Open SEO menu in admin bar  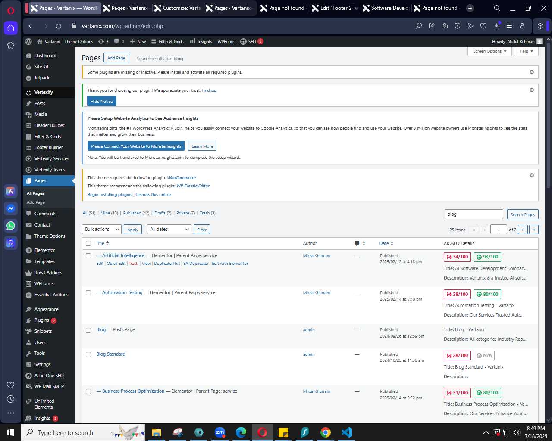[x=251, y=42]
